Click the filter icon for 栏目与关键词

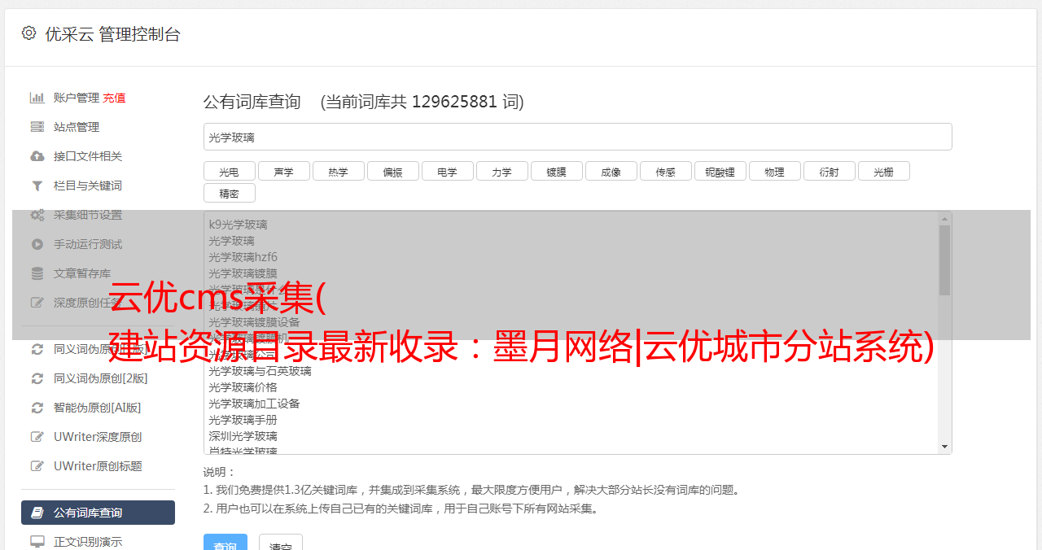pos(37,186)
